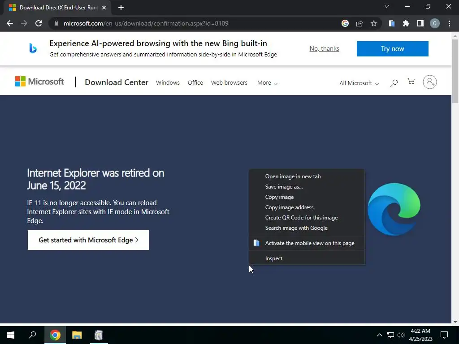Open the tab search dropdown
The width and height of the screenshot is (459, 344).
click(387, 6)
